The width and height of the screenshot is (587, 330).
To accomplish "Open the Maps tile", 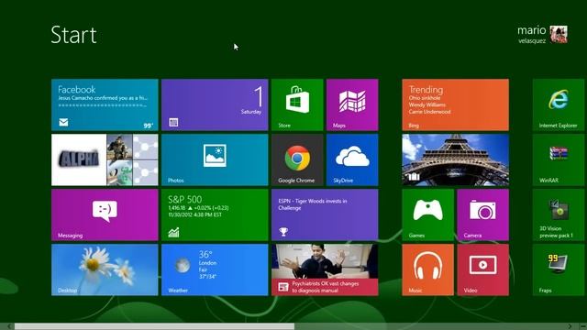I will (x=352, y=104).
